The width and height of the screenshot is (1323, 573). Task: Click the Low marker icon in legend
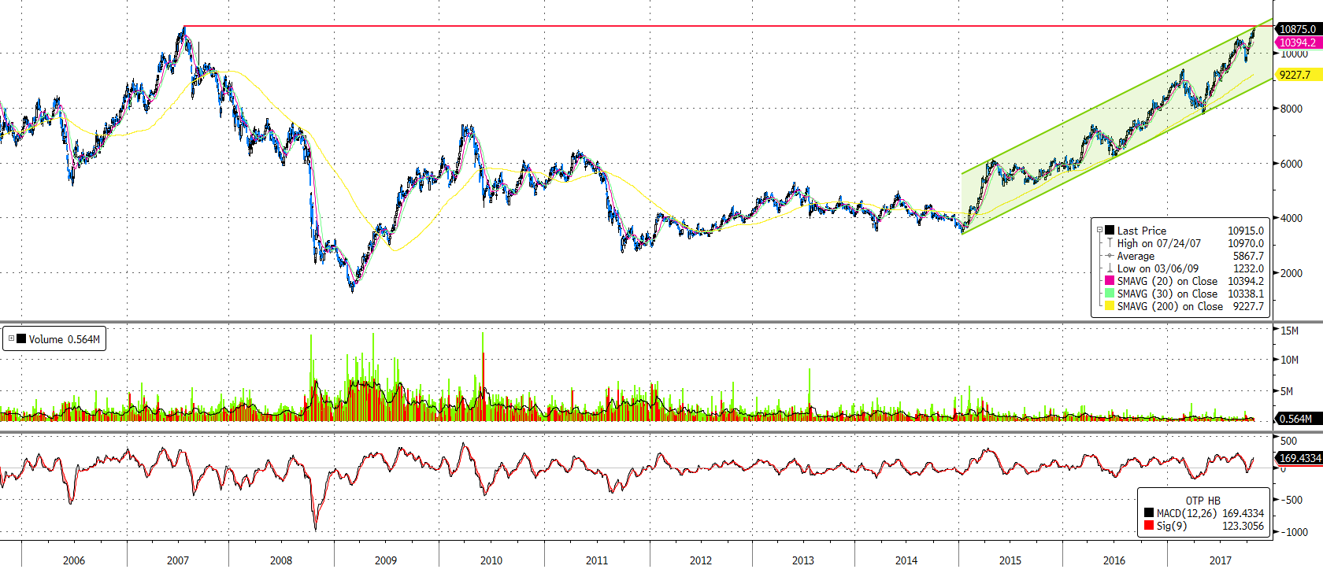click(x=1110, y=268)
